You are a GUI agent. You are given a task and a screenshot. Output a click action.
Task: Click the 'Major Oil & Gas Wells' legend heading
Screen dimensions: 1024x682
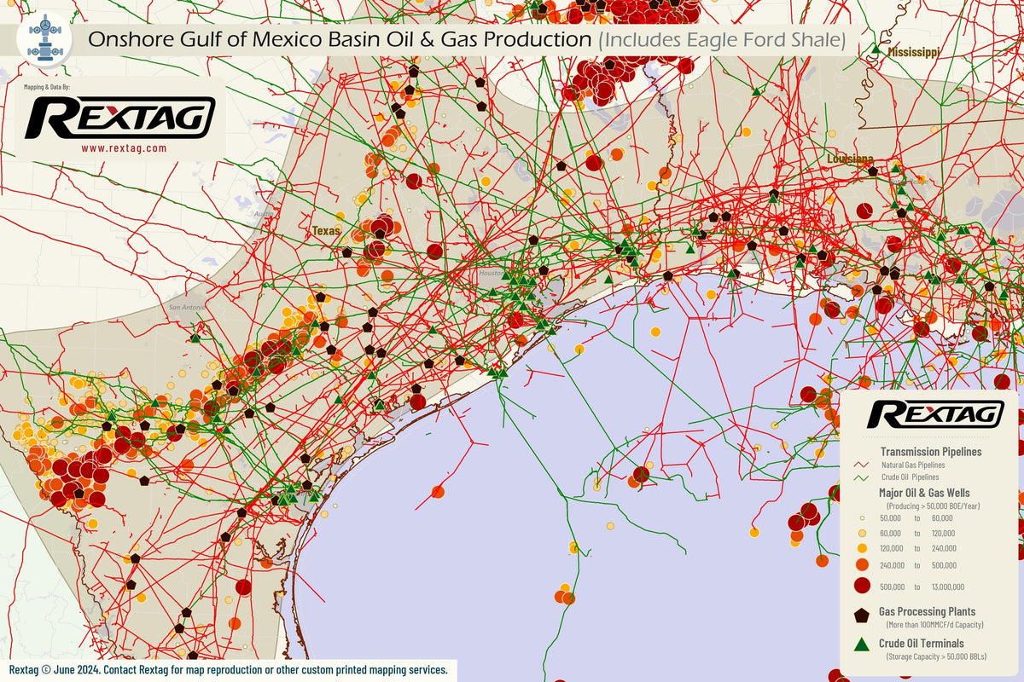point(924,493)
